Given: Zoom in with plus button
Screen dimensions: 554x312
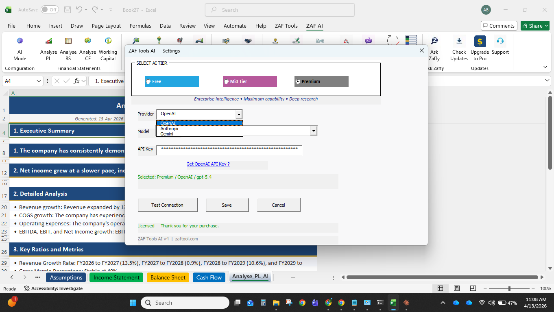Looking at the screenshot, I should click(x=534, y=288).
